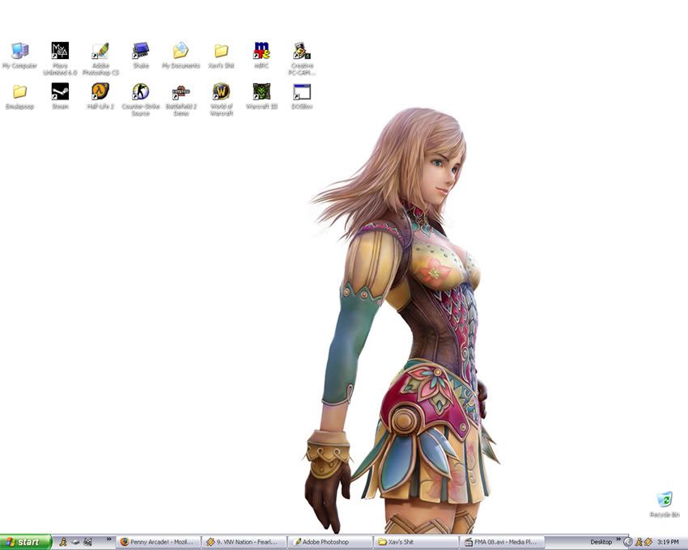Click the Winamp icon in system tray
688x550 pixels.
click(648, 543)
